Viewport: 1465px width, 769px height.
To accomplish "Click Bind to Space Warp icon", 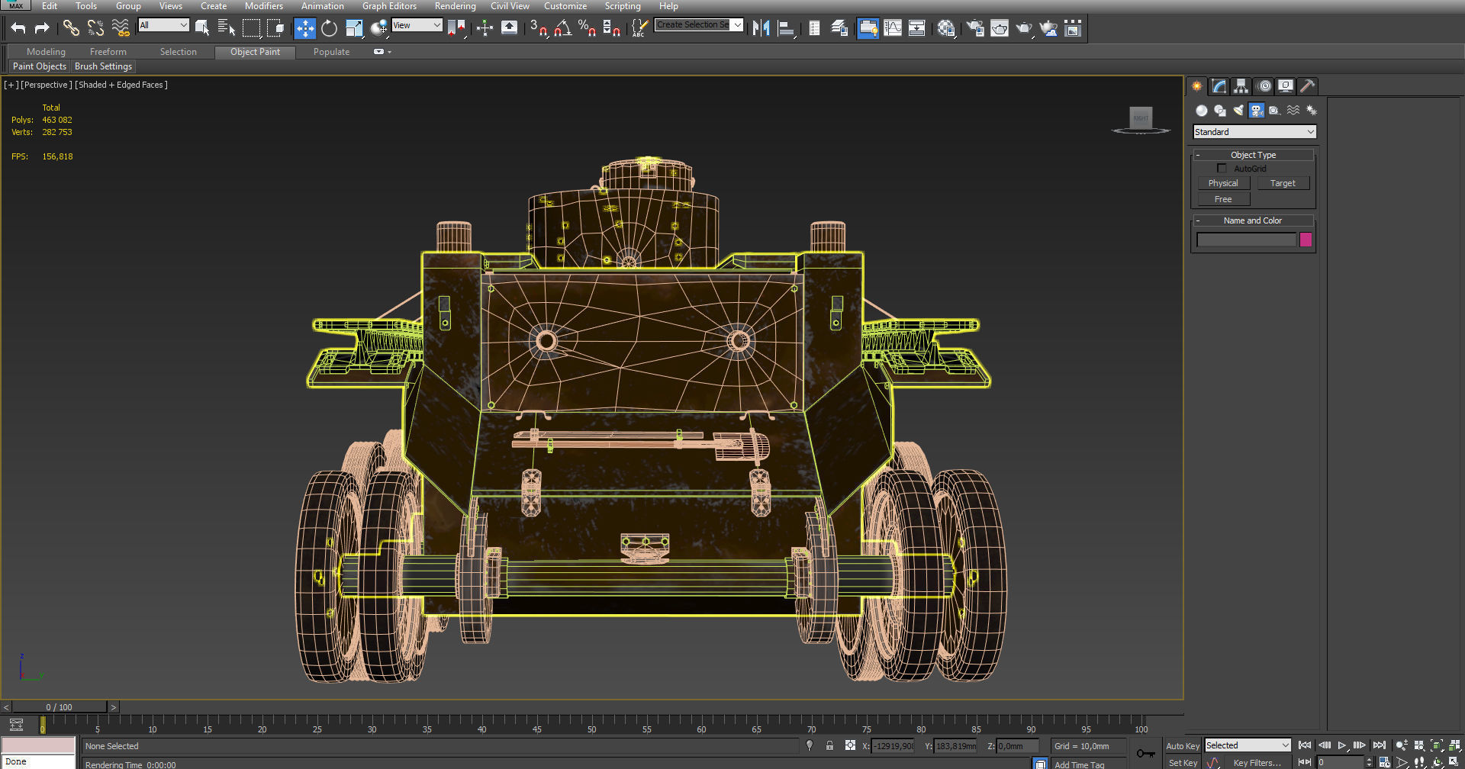I will click(121, 28).
